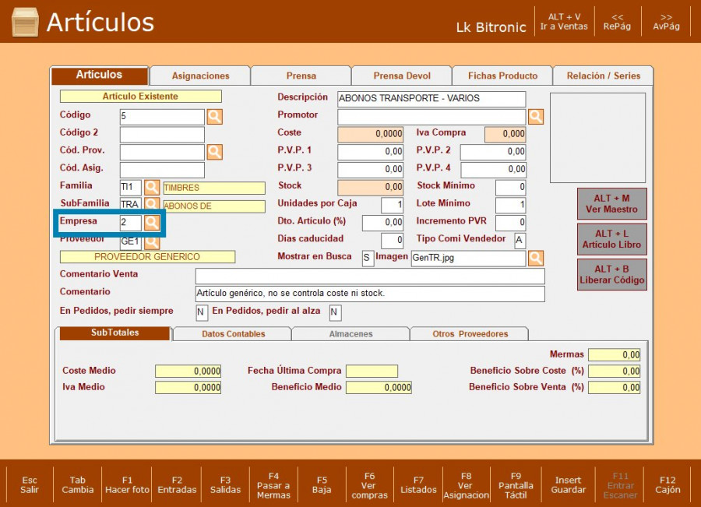Screen dimensions: 701x507
Task: Click the Descripción text field
Action: tap(432, 99)
